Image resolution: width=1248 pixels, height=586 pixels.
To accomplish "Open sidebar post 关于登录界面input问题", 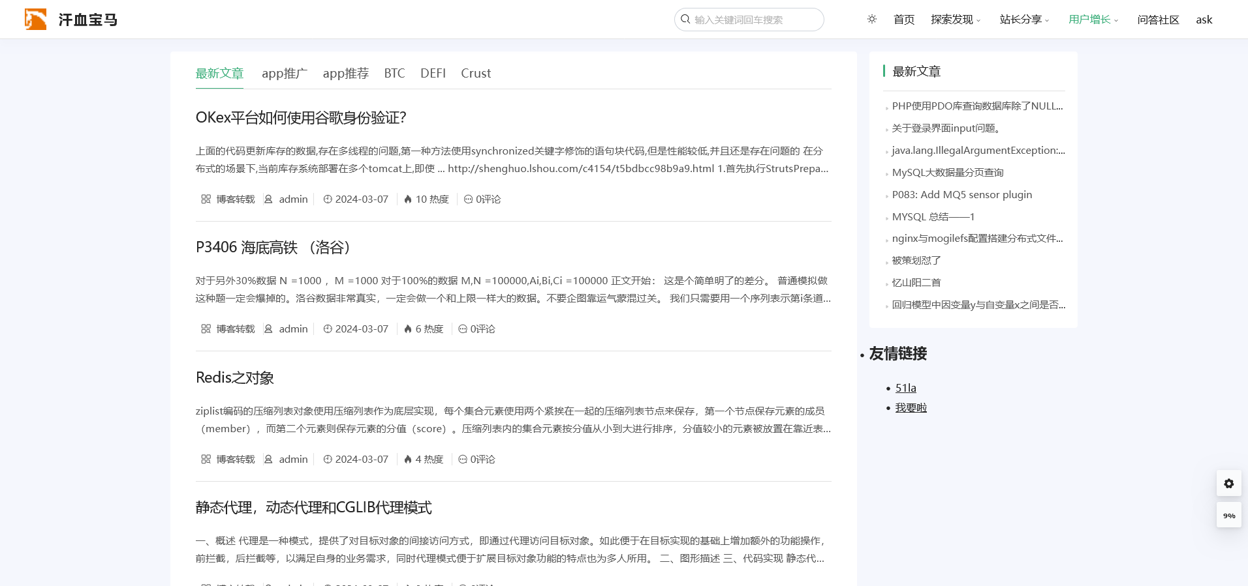I will click(x=946, y=128).
